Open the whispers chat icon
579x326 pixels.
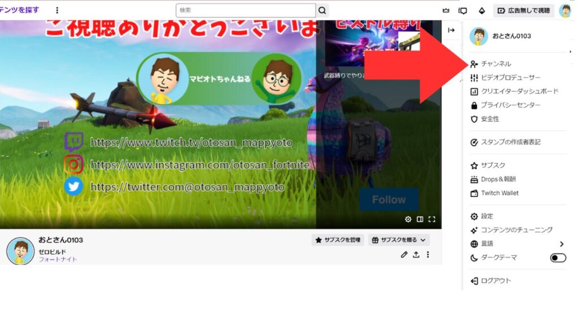(463, 11)
